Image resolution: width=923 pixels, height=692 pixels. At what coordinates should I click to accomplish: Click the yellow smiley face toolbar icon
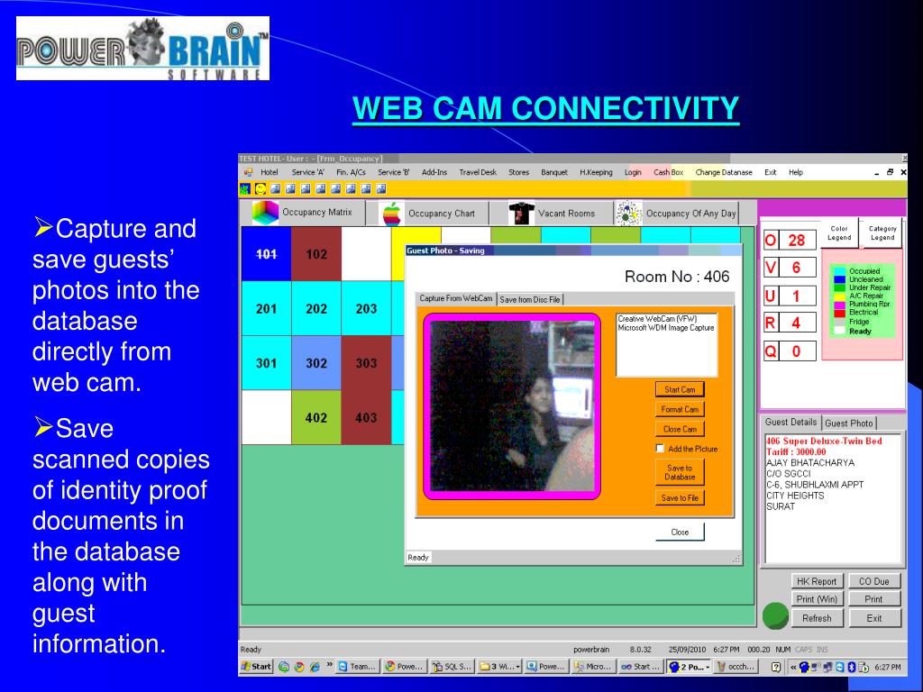(x=260, y=189)
